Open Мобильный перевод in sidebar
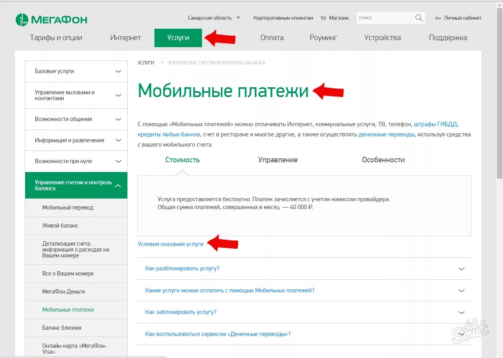503x358 pixels. 76,207
